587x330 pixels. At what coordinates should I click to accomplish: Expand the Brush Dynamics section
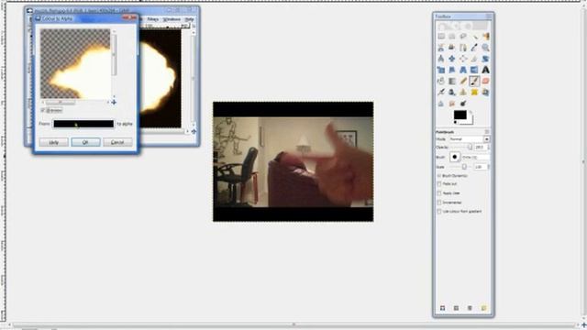(x=438, y=175)
